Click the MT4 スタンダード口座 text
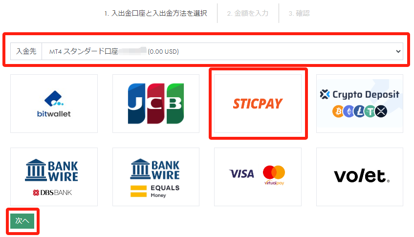Screen dimensions: 414x237 [x=84, y=51]
